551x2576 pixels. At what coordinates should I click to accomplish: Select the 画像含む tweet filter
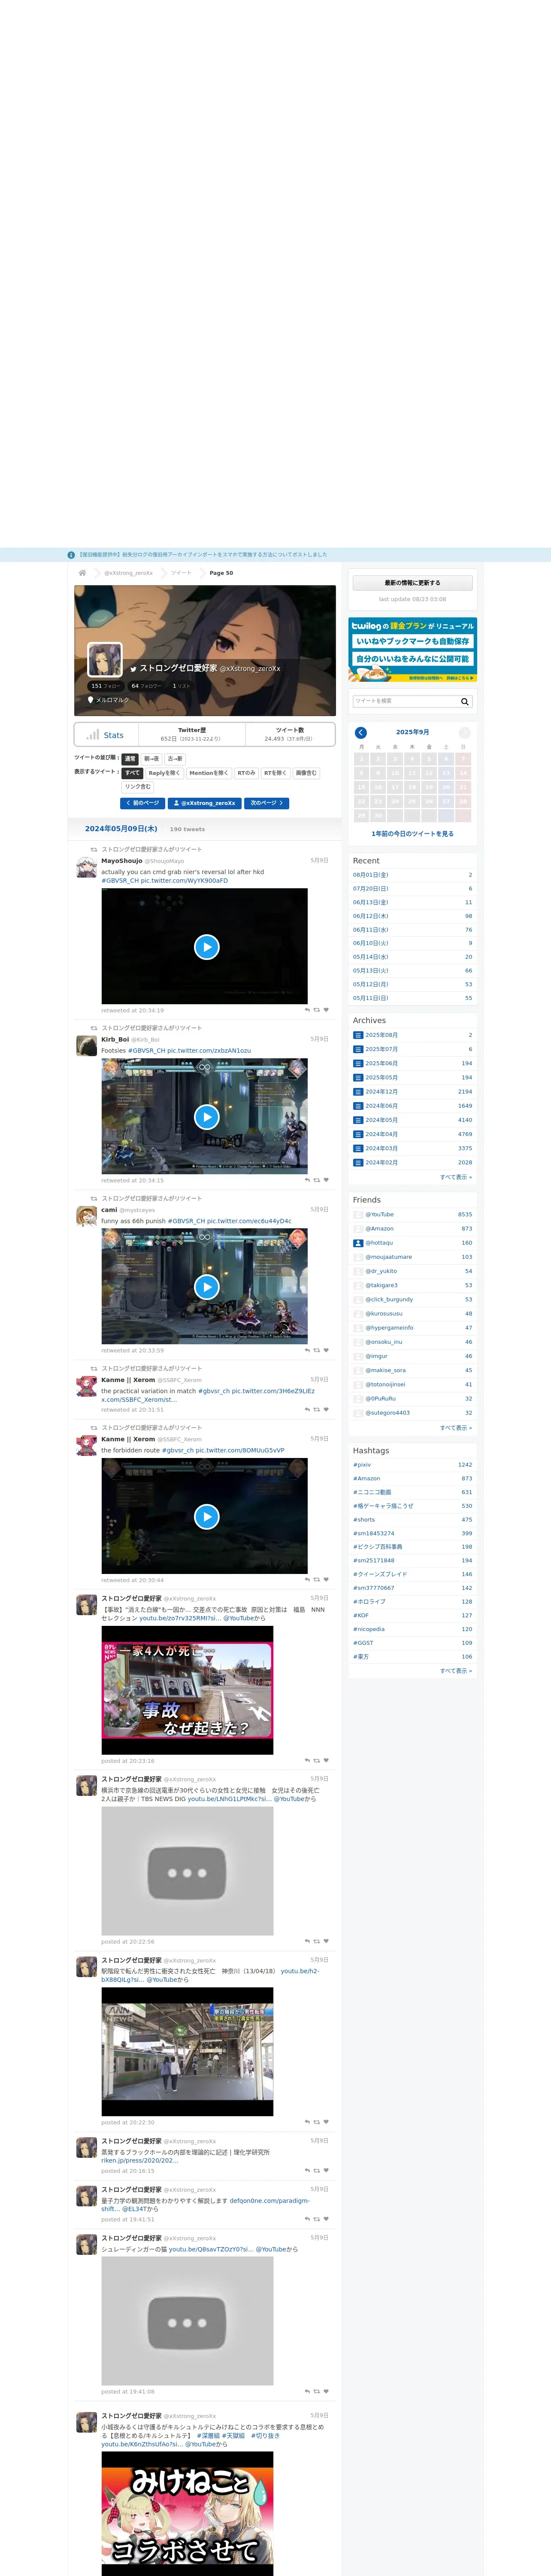306,773
